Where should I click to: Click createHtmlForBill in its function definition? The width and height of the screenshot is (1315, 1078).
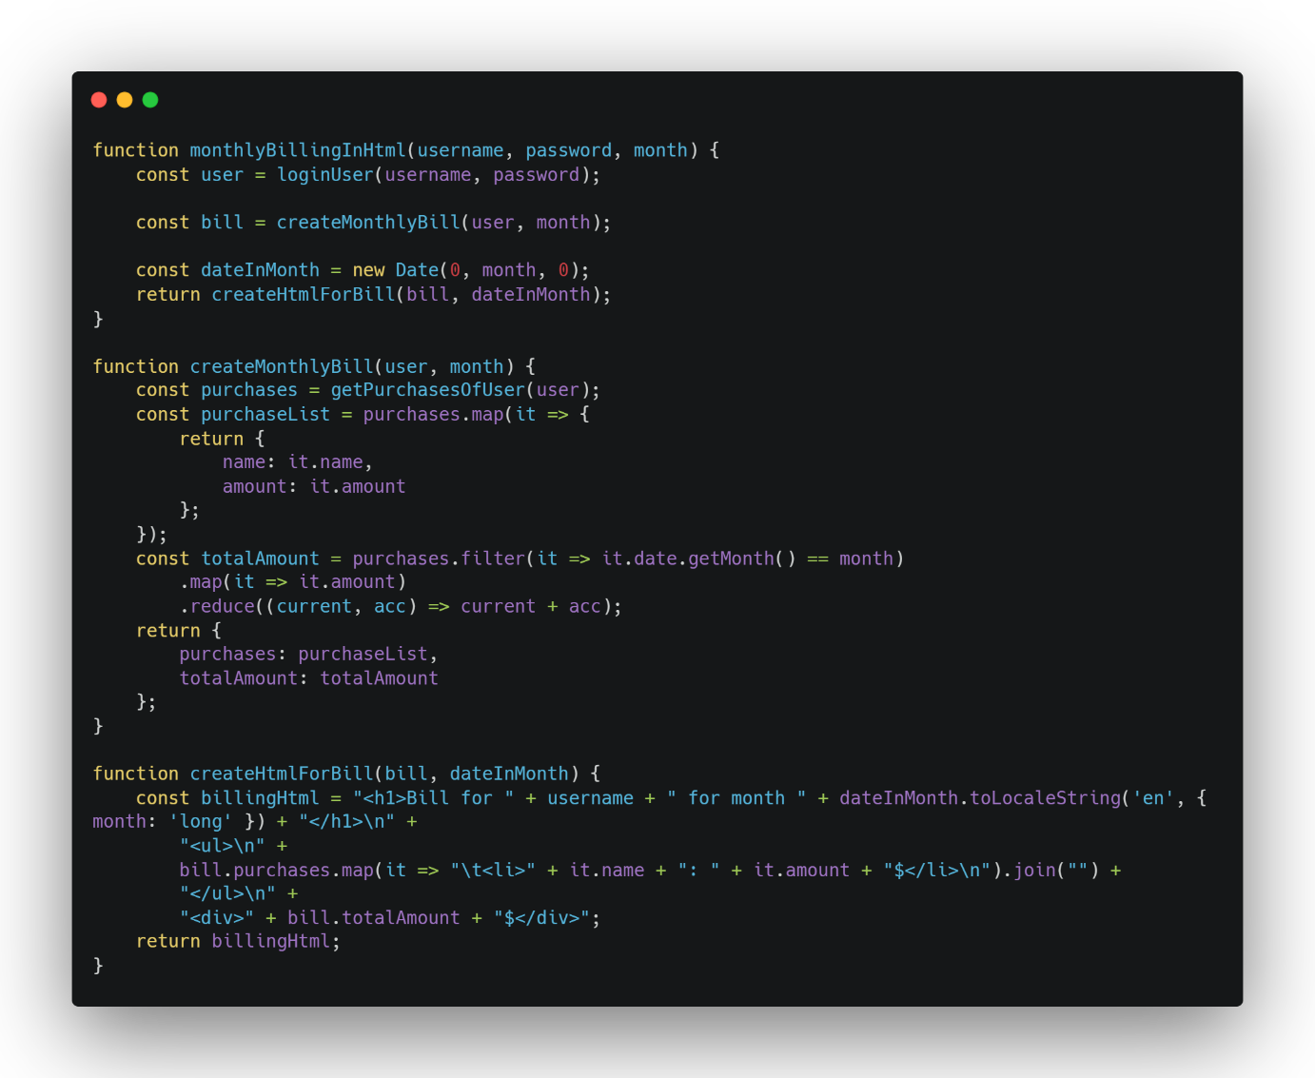(282, 774)
